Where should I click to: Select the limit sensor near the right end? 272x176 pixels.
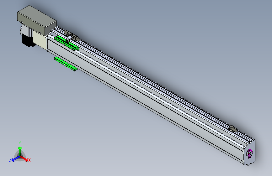(x=232, y=129)
